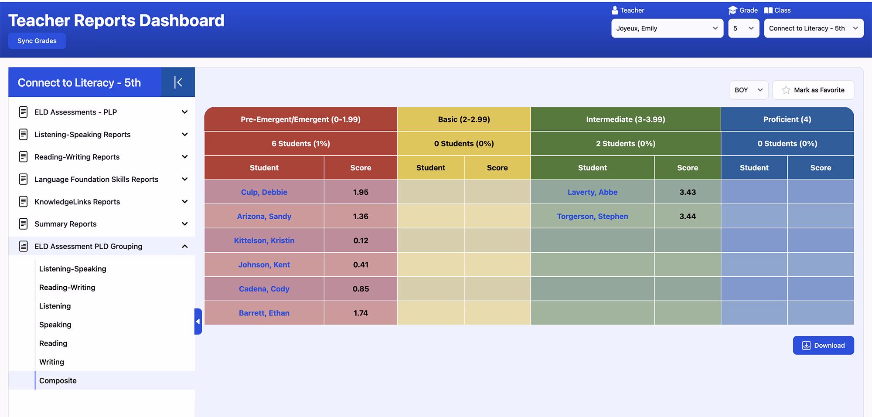Expand ELD Assessments - PLP section
This screenshot has width=872, height=417.
(185, 112)
